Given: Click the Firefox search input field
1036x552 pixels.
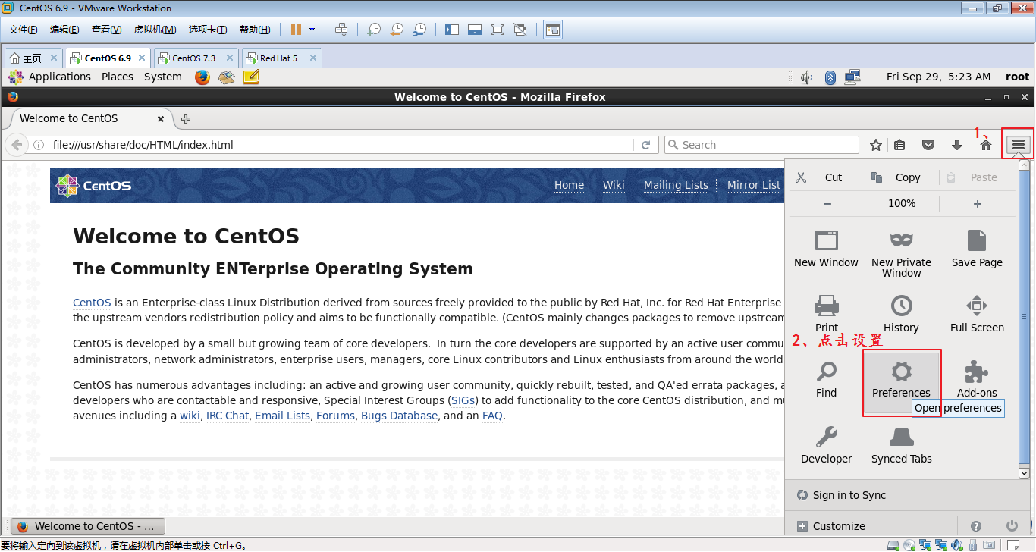Looking at the screenshot, I should (766, 145).
